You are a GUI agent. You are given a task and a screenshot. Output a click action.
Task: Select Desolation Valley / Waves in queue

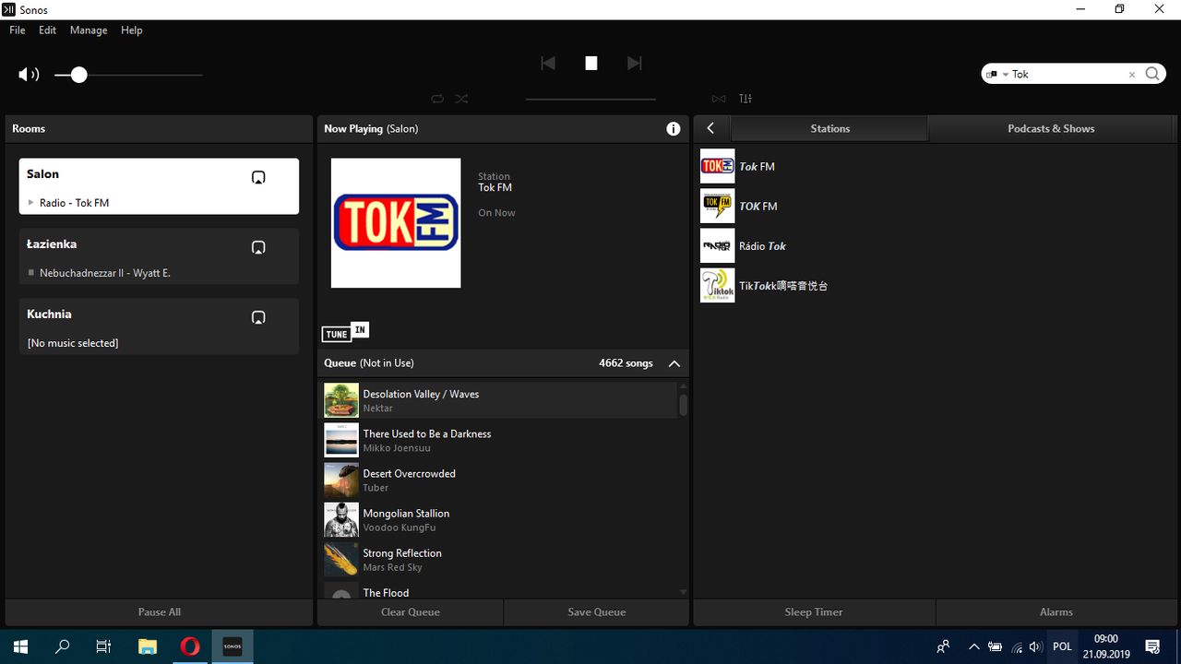(x=498, y=400)
